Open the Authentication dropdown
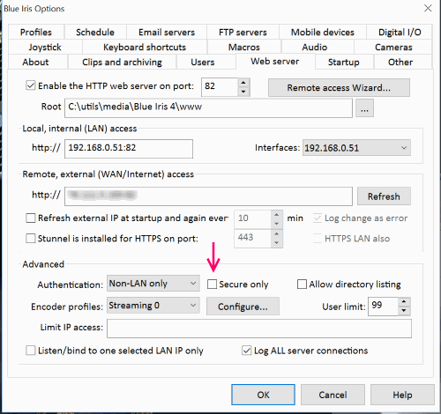Viewport: 441px width, 414px height. tap(153, 284)
